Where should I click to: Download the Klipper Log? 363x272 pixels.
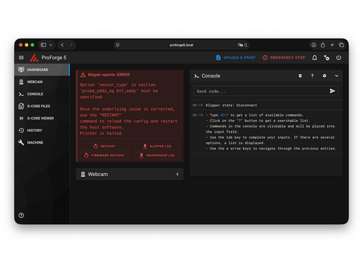pos(157,146)
